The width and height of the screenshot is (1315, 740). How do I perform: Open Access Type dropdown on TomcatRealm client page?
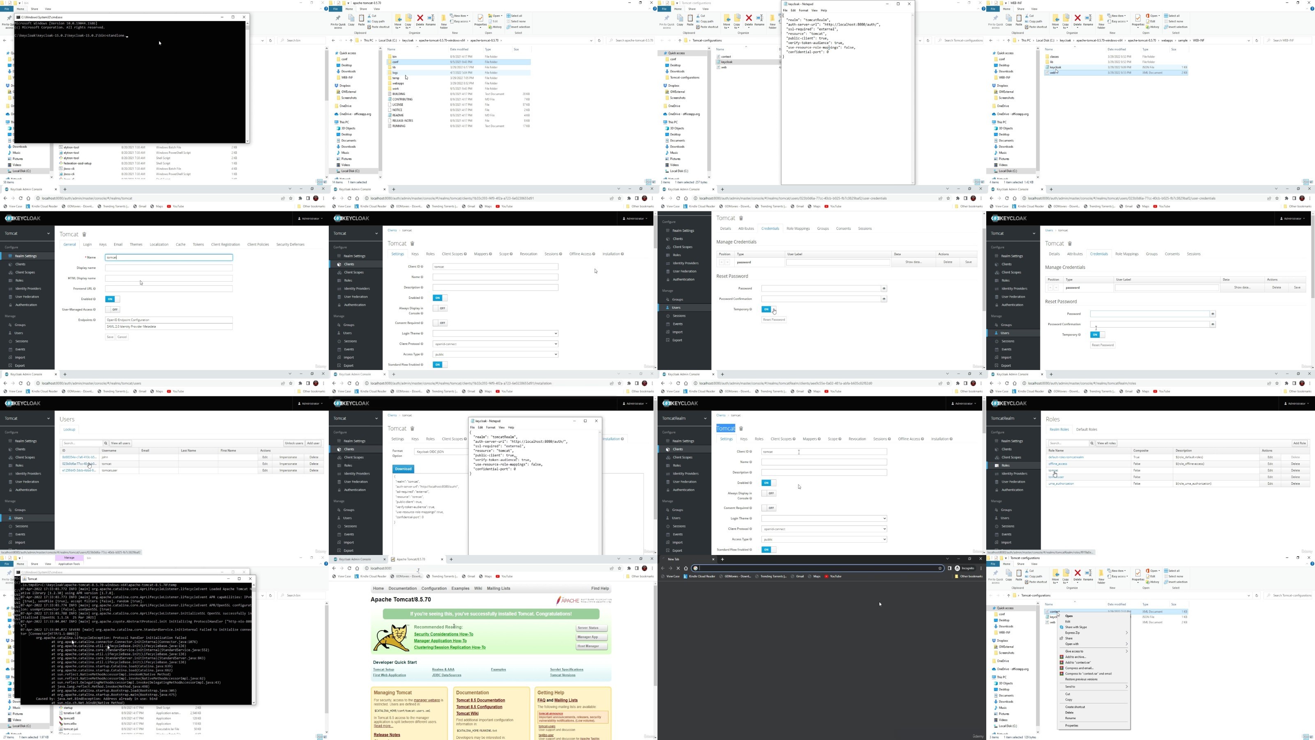coord(824,539)
